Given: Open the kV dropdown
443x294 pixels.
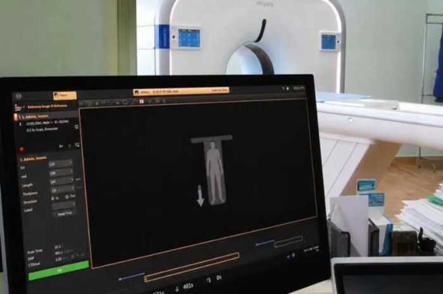Looking at the screenshot, I should (61, 163).
